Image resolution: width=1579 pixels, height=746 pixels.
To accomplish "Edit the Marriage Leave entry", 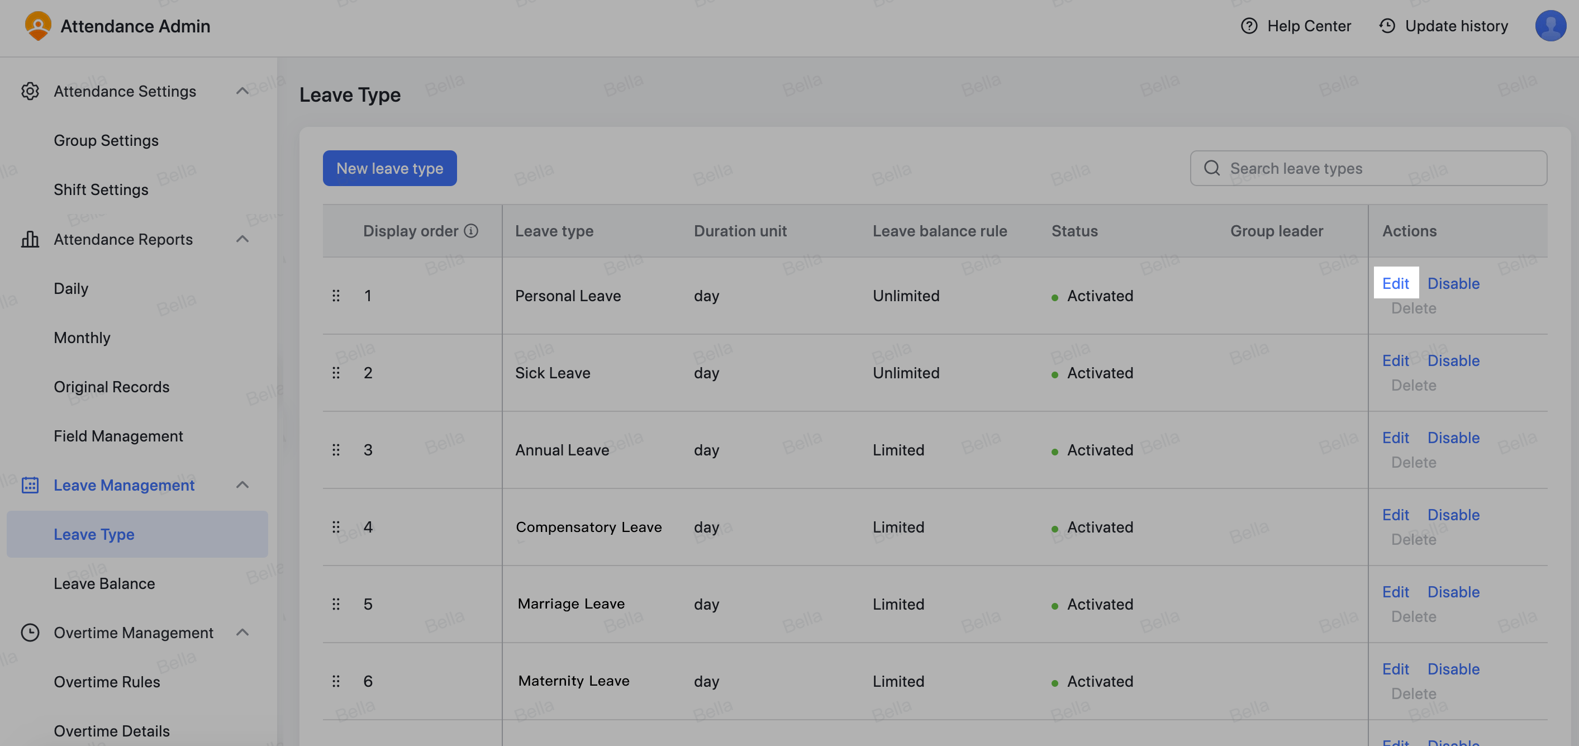I will pos(1396,592).
